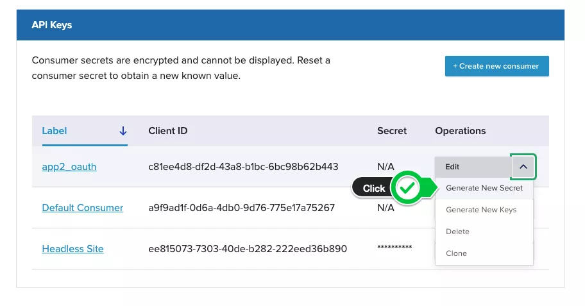Click the sort arrow beside Label
Viewport: 585px width, 306px height.
(123, 131)
